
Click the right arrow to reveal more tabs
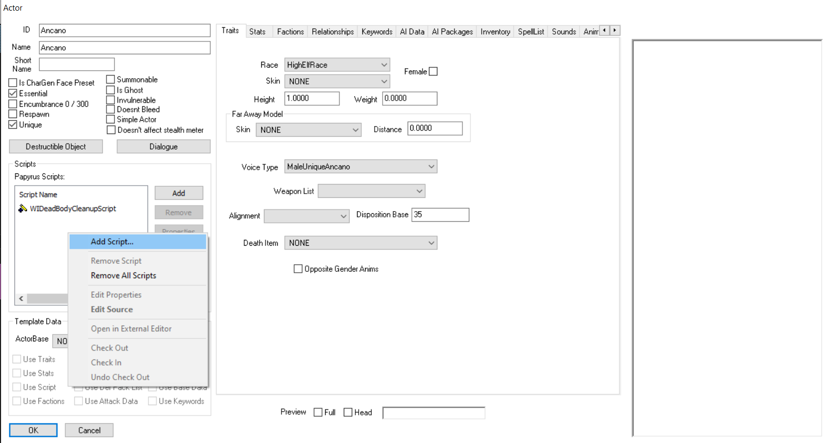(615, 30)
